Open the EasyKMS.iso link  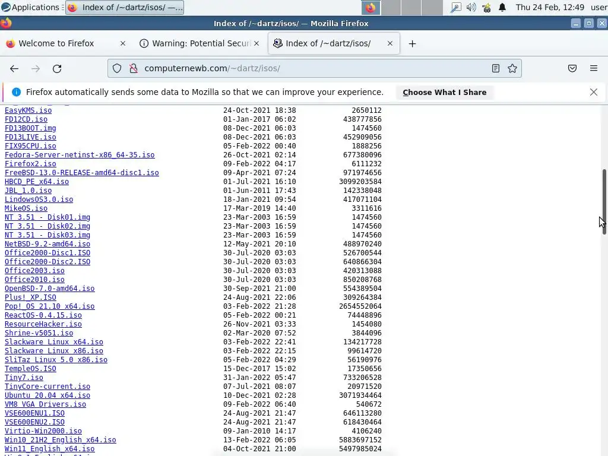click(x=28, y=110)
